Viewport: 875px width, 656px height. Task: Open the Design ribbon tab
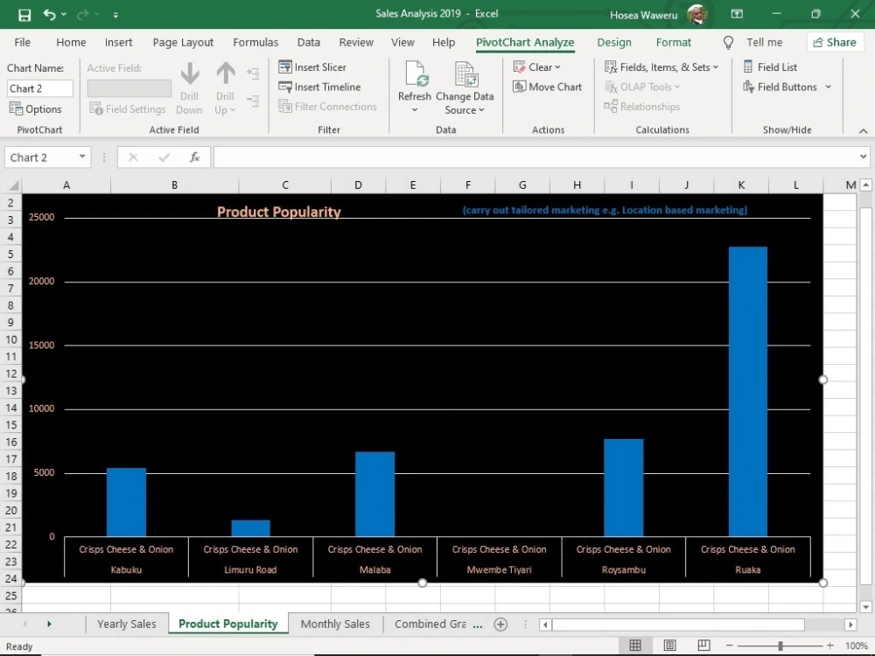614,42
